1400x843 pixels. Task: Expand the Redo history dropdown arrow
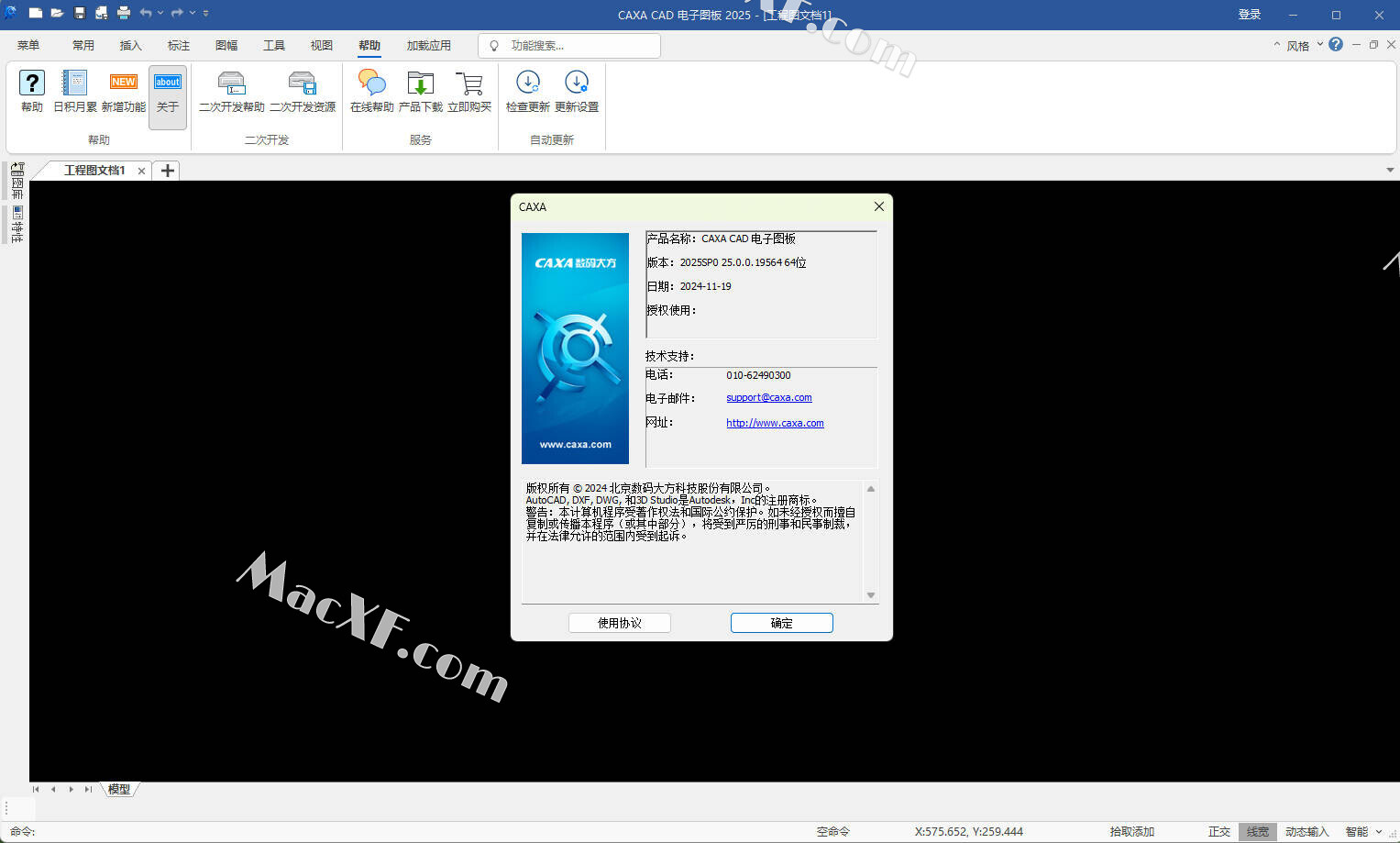(192, 14)
